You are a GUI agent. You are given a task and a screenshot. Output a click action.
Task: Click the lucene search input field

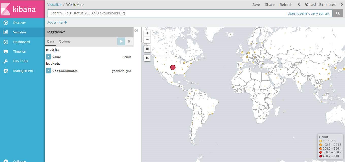pyautogui.click(x=165, y=13)
